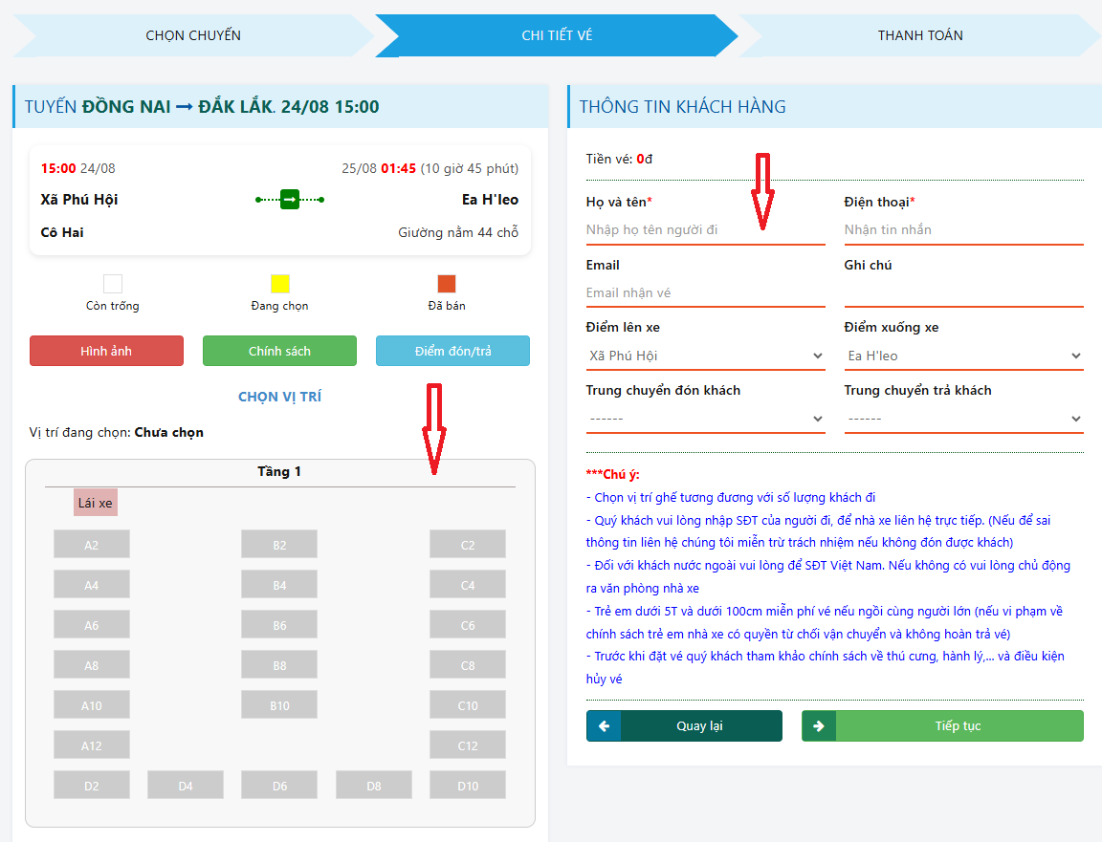
Task: Show the Điểm đón/trả pickup points
Action: (452, 351)
